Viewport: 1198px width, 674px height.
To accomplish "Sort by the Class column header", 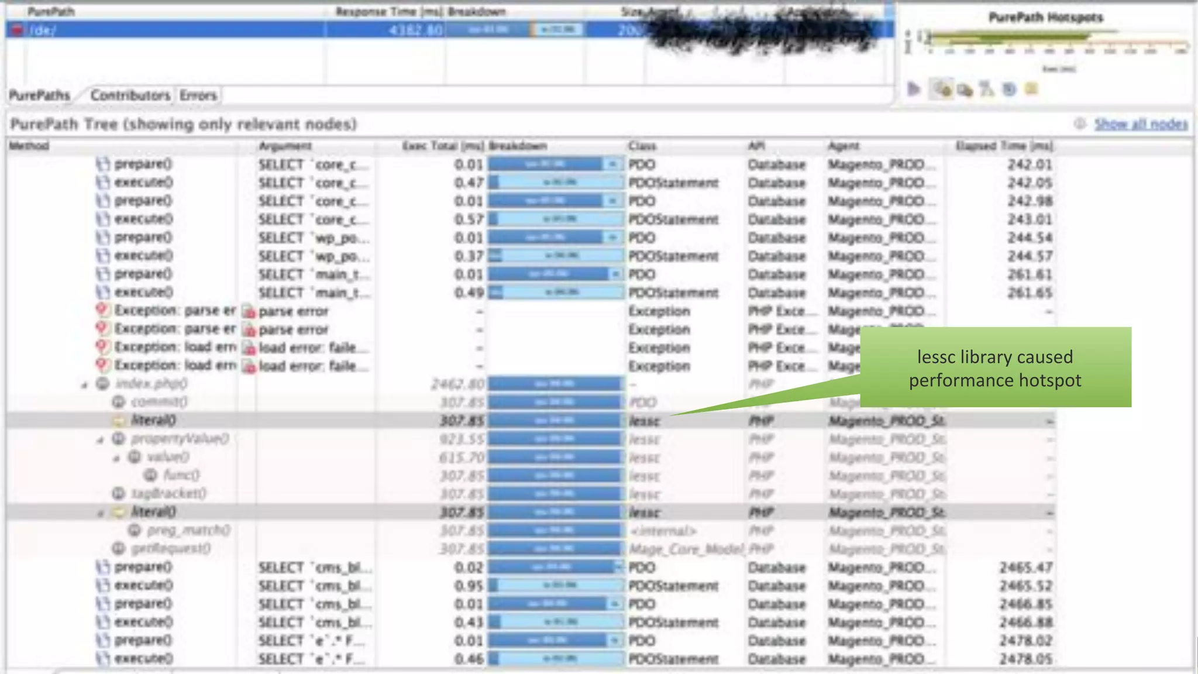I will coord(642,146).
